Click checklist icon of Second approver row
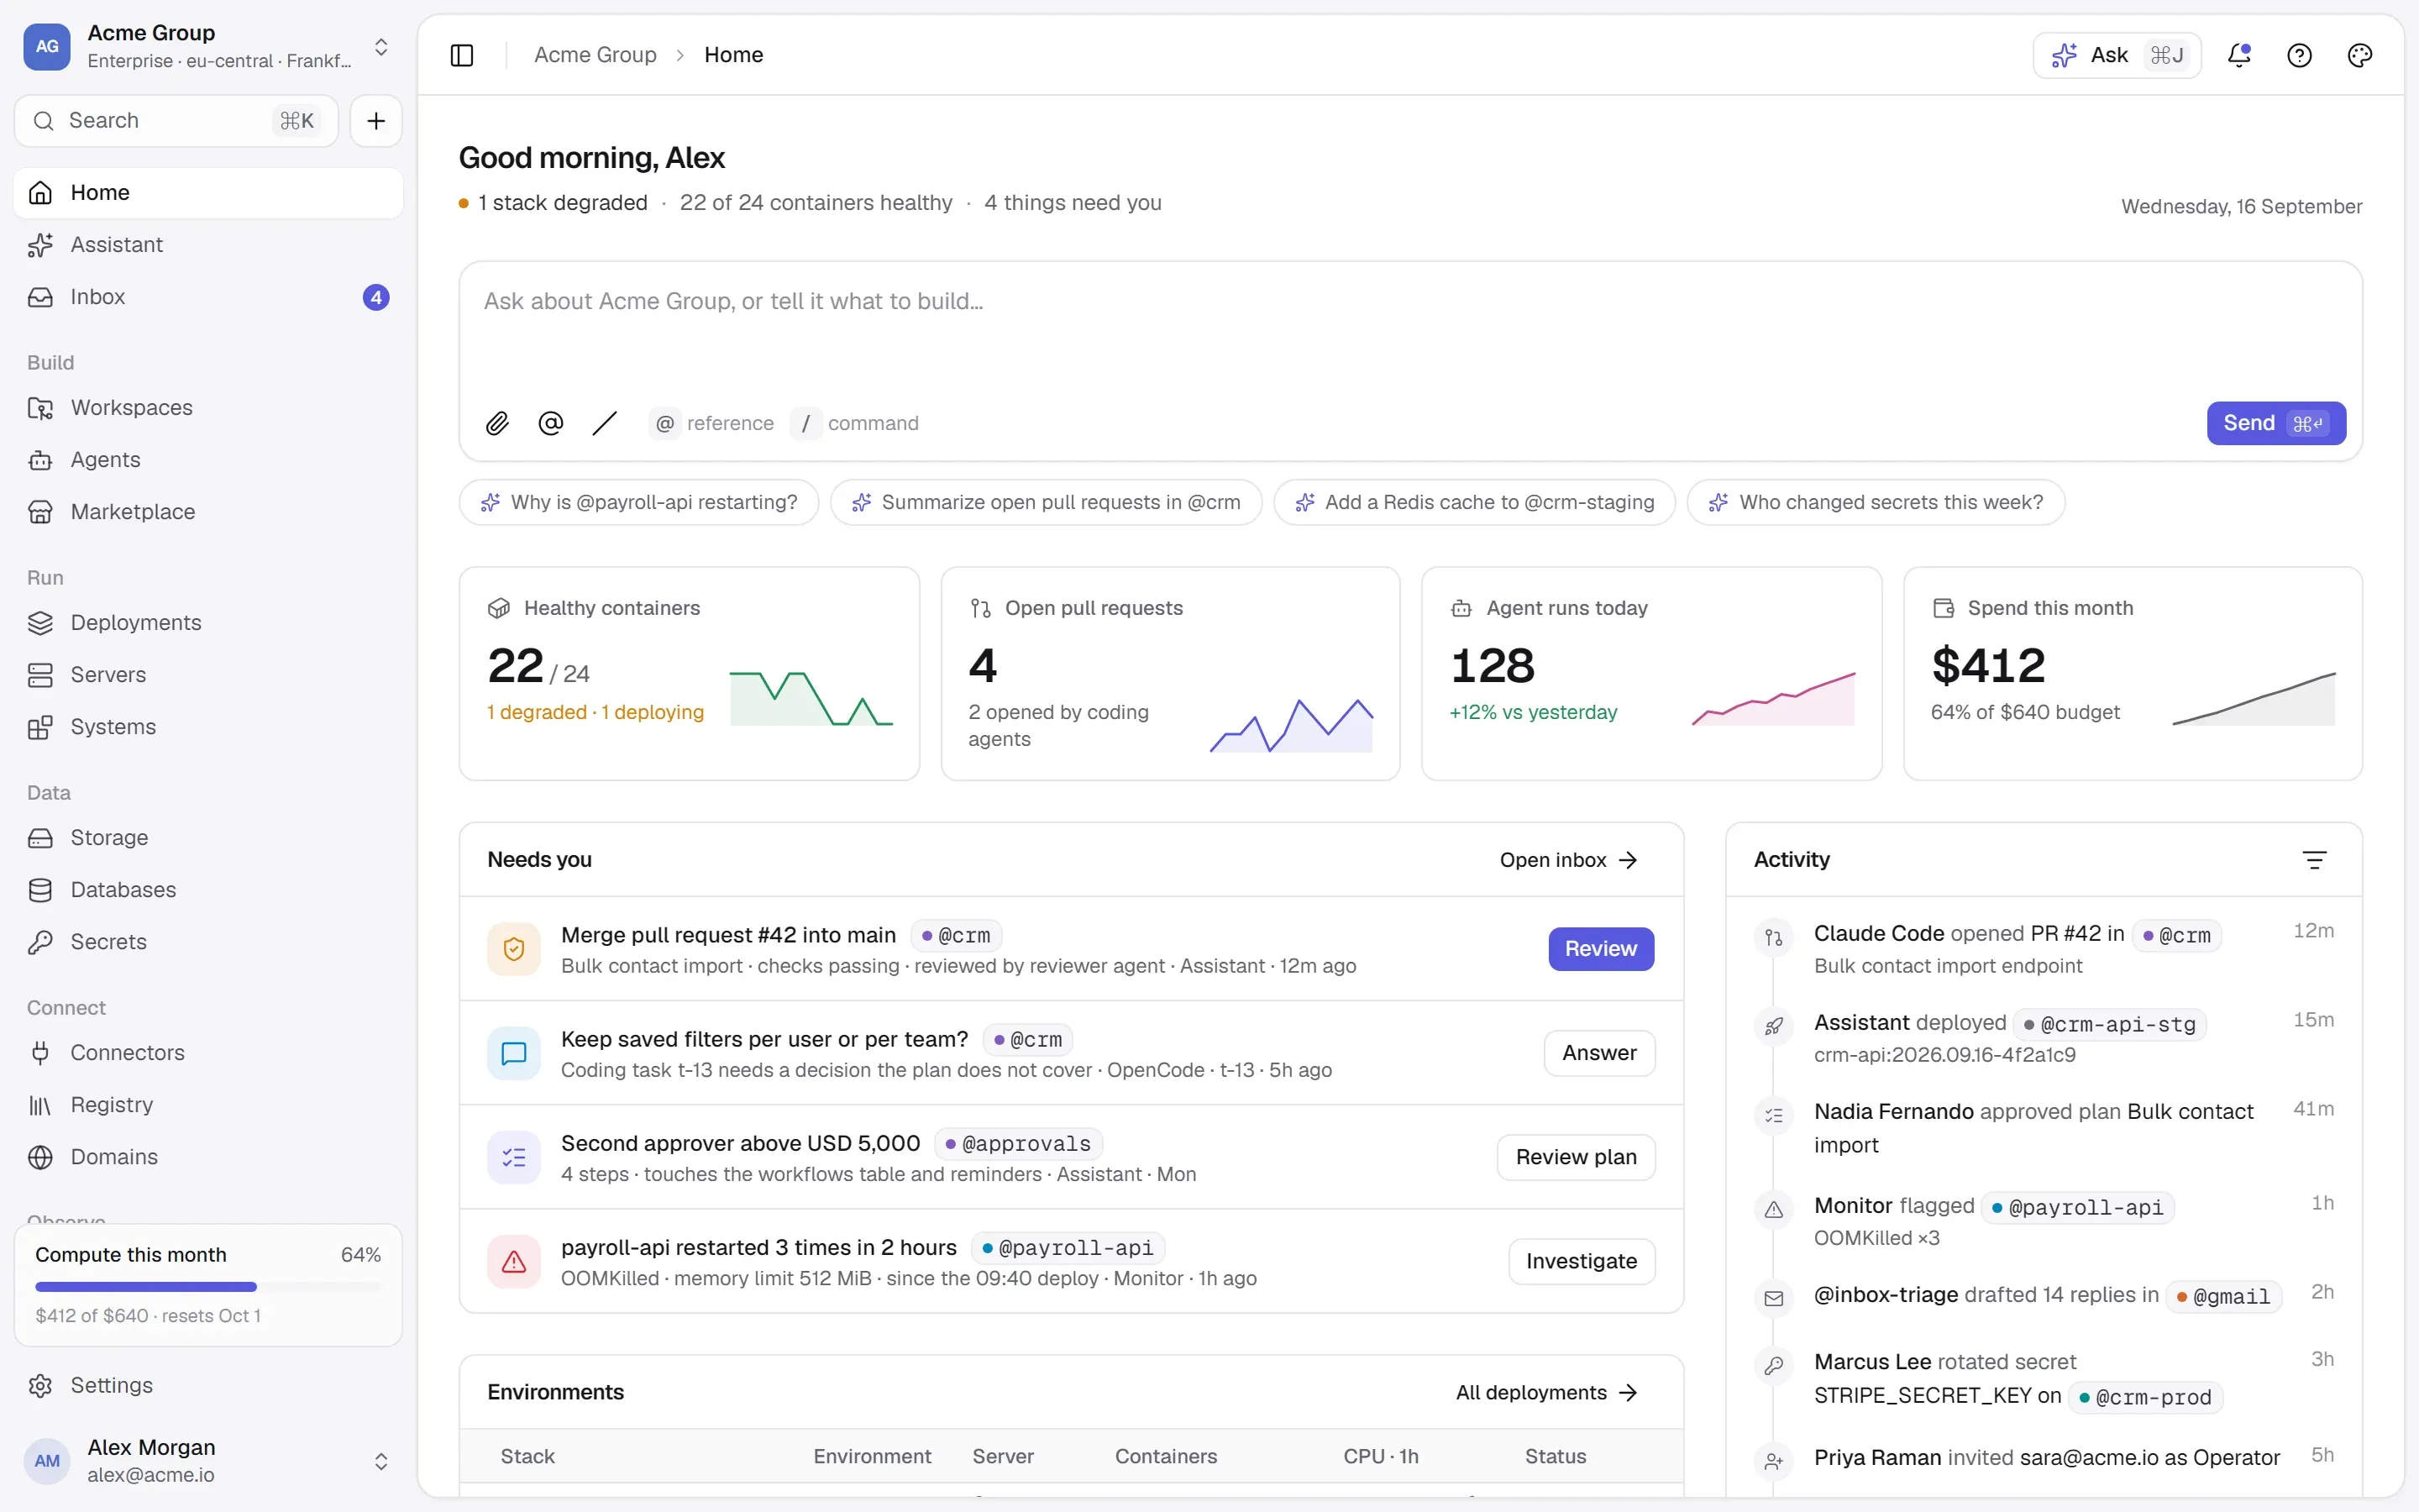 point(514,1157)
